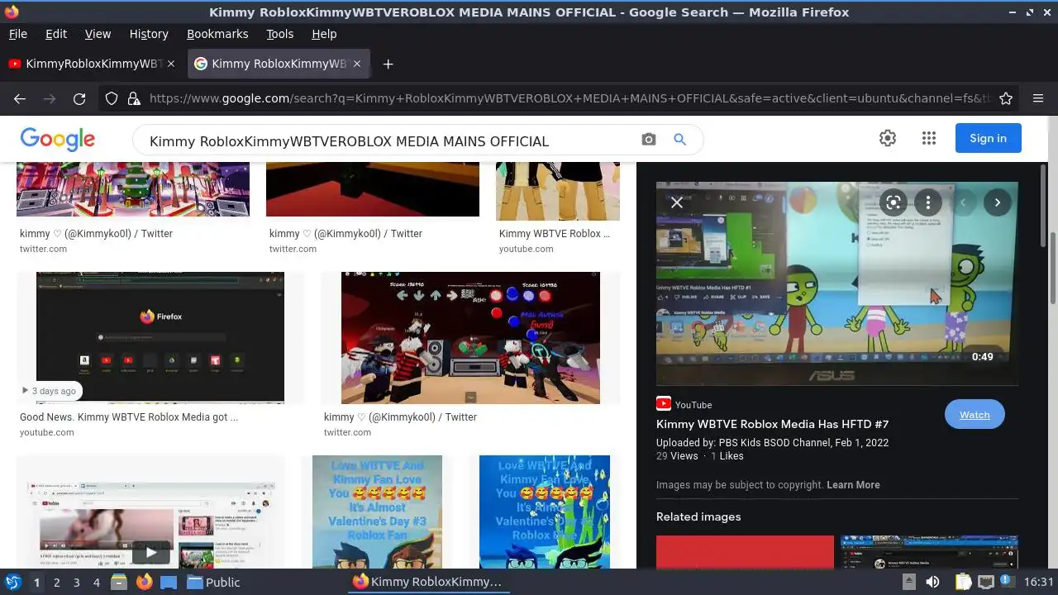Open the HFTD #7 preview image
The image size is (1058, 595).
click(x=836, y=283)
